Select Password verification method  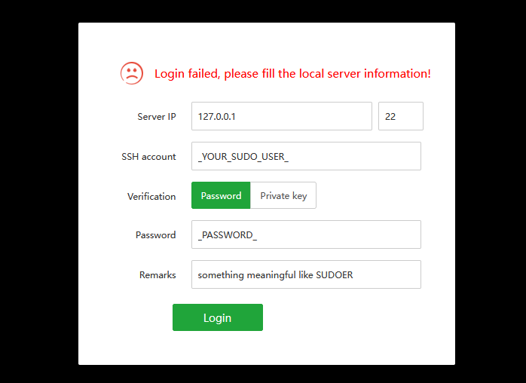[221, 195]
